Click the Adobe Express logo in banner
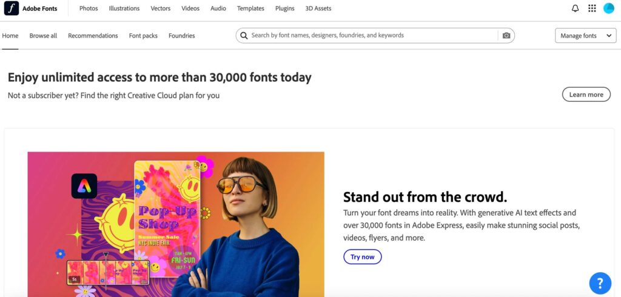 coord(84,186)
